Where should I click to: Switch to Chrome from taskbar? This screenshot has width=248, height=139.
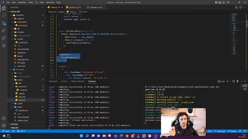coord(127,136)
